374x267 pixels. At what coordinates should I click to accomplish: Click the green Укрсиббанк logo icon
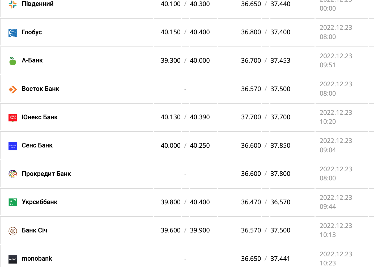point(13,202)
